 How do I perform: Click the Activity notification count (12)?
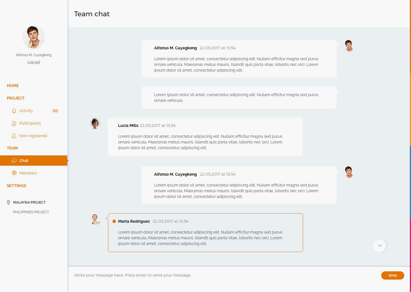[x=55, y=111]
